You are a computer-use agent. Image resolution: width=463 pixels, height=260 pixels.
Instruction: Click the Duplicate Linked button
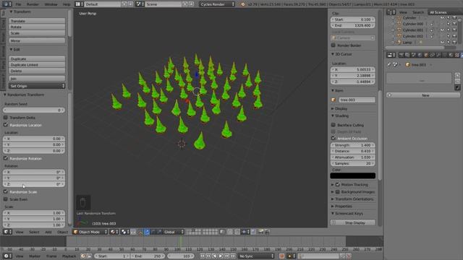[37, 65]
